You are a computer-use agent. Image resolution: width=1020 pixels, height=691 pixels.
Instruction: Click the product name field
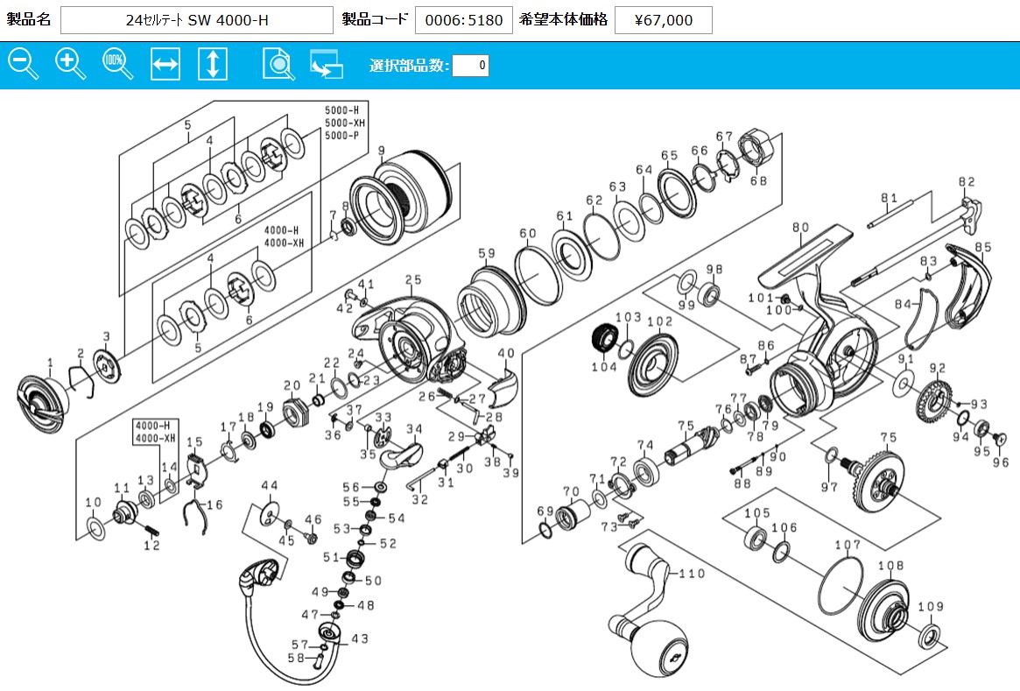(197, 20)
